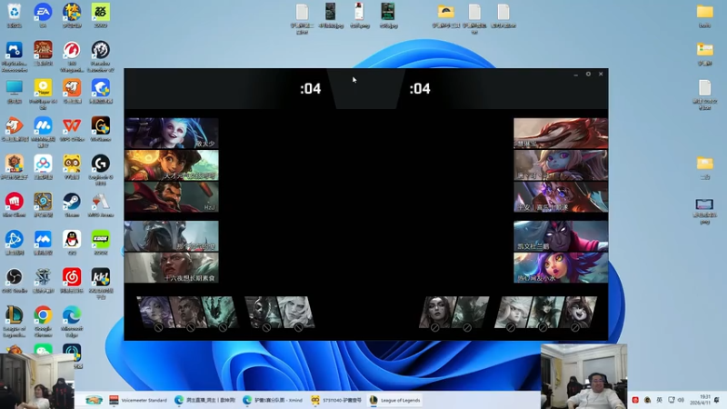The width and height of the screenshot is (727, 409).
Task: Open the yellow folder at desktop top-right
Action: [705, 15]
